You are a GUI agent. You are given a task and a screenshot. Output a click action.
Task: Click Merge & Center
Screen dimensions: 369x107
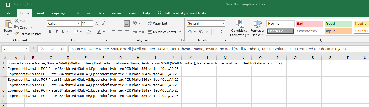click(x=162, y=32)
